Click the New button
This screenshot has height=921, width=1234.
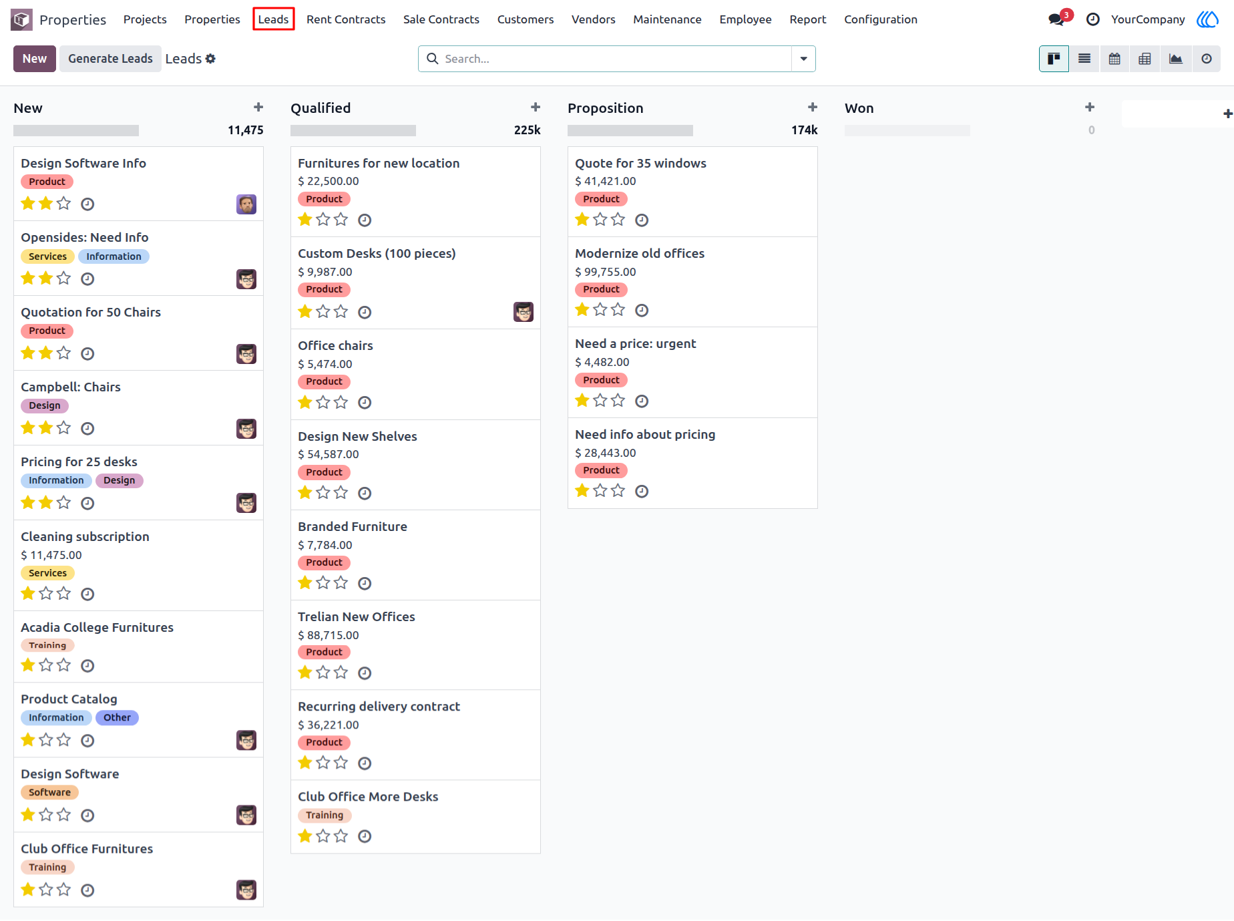tap(35, 59)
